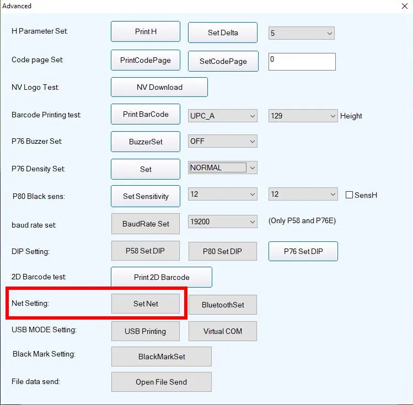
Task: Click the File data send label
Action: pos(36,381)
